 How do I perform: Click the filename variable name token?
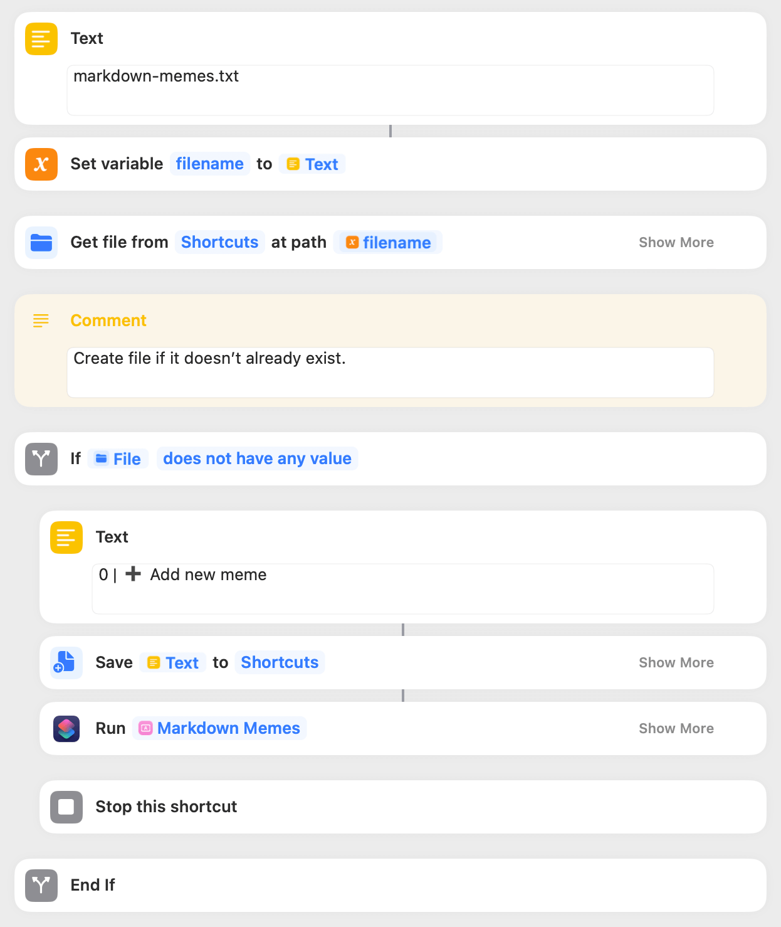point(209,164)
